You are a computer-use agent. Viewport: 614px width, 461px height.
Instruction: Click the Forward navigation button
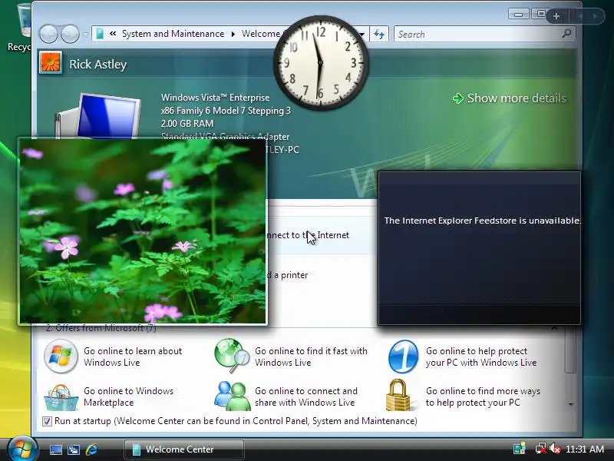point(70,34)
